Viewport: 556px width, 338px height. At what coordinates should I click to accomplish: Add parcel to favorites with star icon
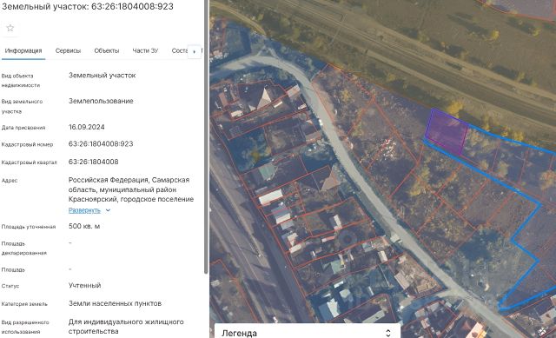coord(10,28)
